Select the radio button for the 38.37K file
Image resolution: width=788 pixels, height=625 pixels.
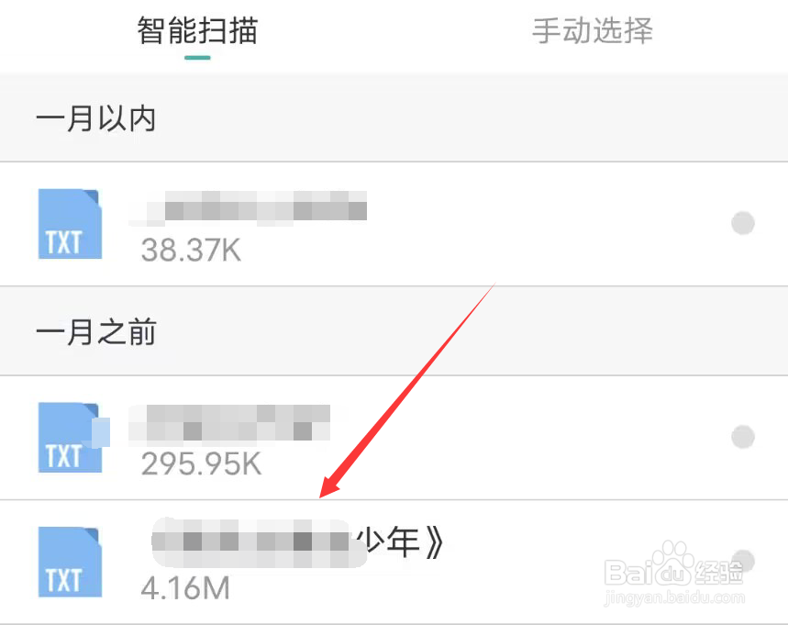pyautogui.click(x=743, y=223)
